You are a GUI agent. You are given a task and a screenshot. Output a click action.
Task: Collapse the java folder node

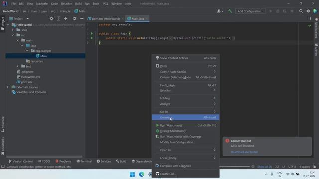22,45
